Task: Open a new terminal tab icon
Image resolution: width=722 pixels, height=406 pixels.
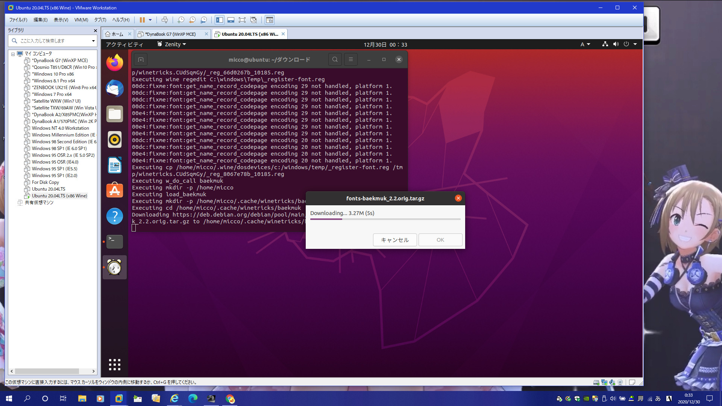Action: (x=141, y=59)
